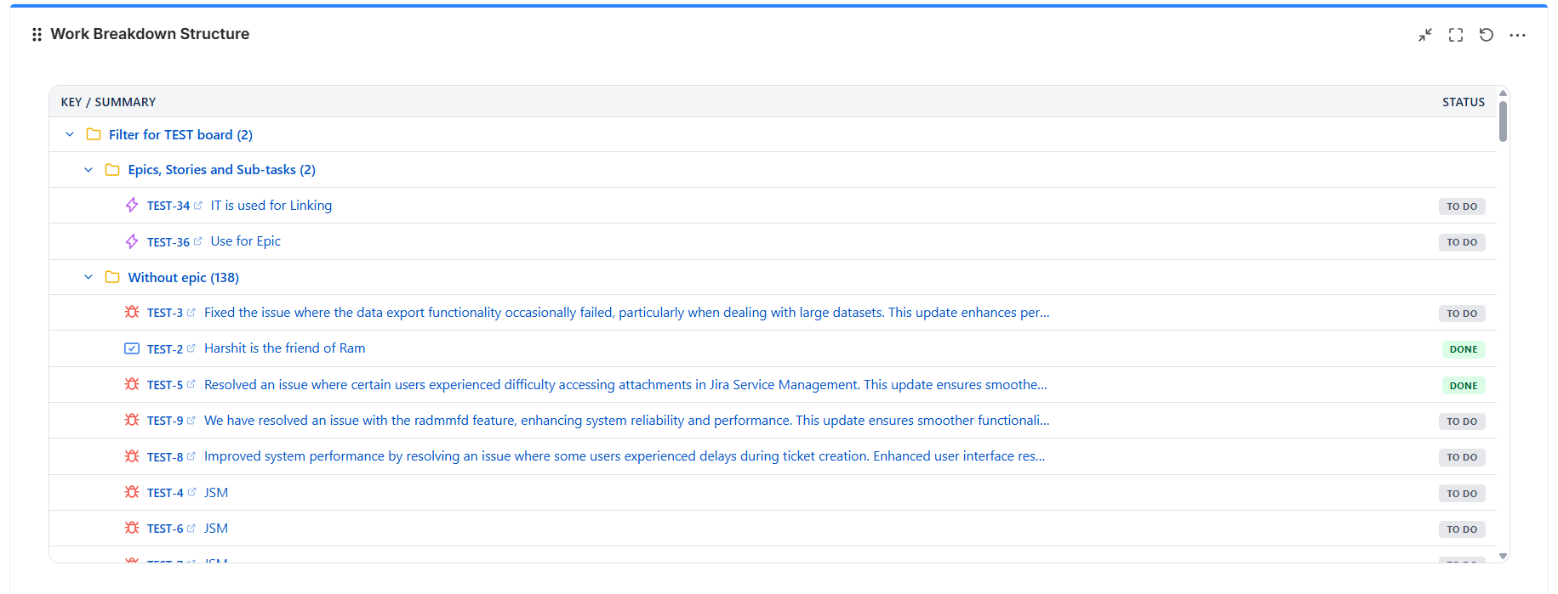Click the bug icon beside TEST-6
This screenshot has width=1558, height=594.
tap(132, 528)
